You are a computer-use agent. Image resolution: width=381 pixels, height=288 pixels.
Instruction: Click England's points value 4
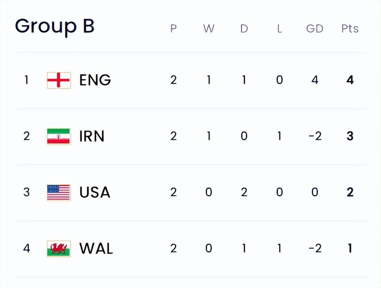tap(350, 80)
